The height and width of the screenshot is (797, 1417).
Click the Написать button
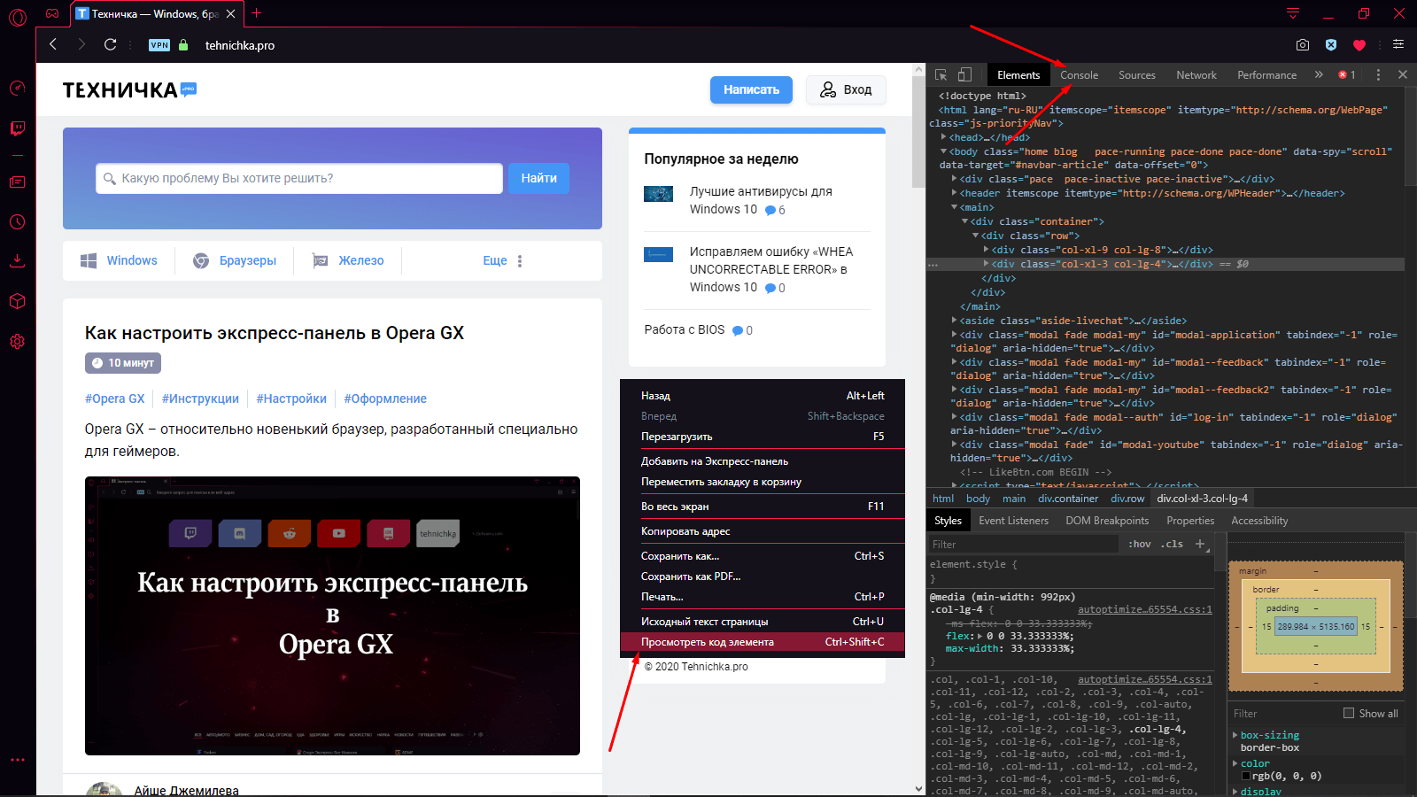click(x=751, y=89)
